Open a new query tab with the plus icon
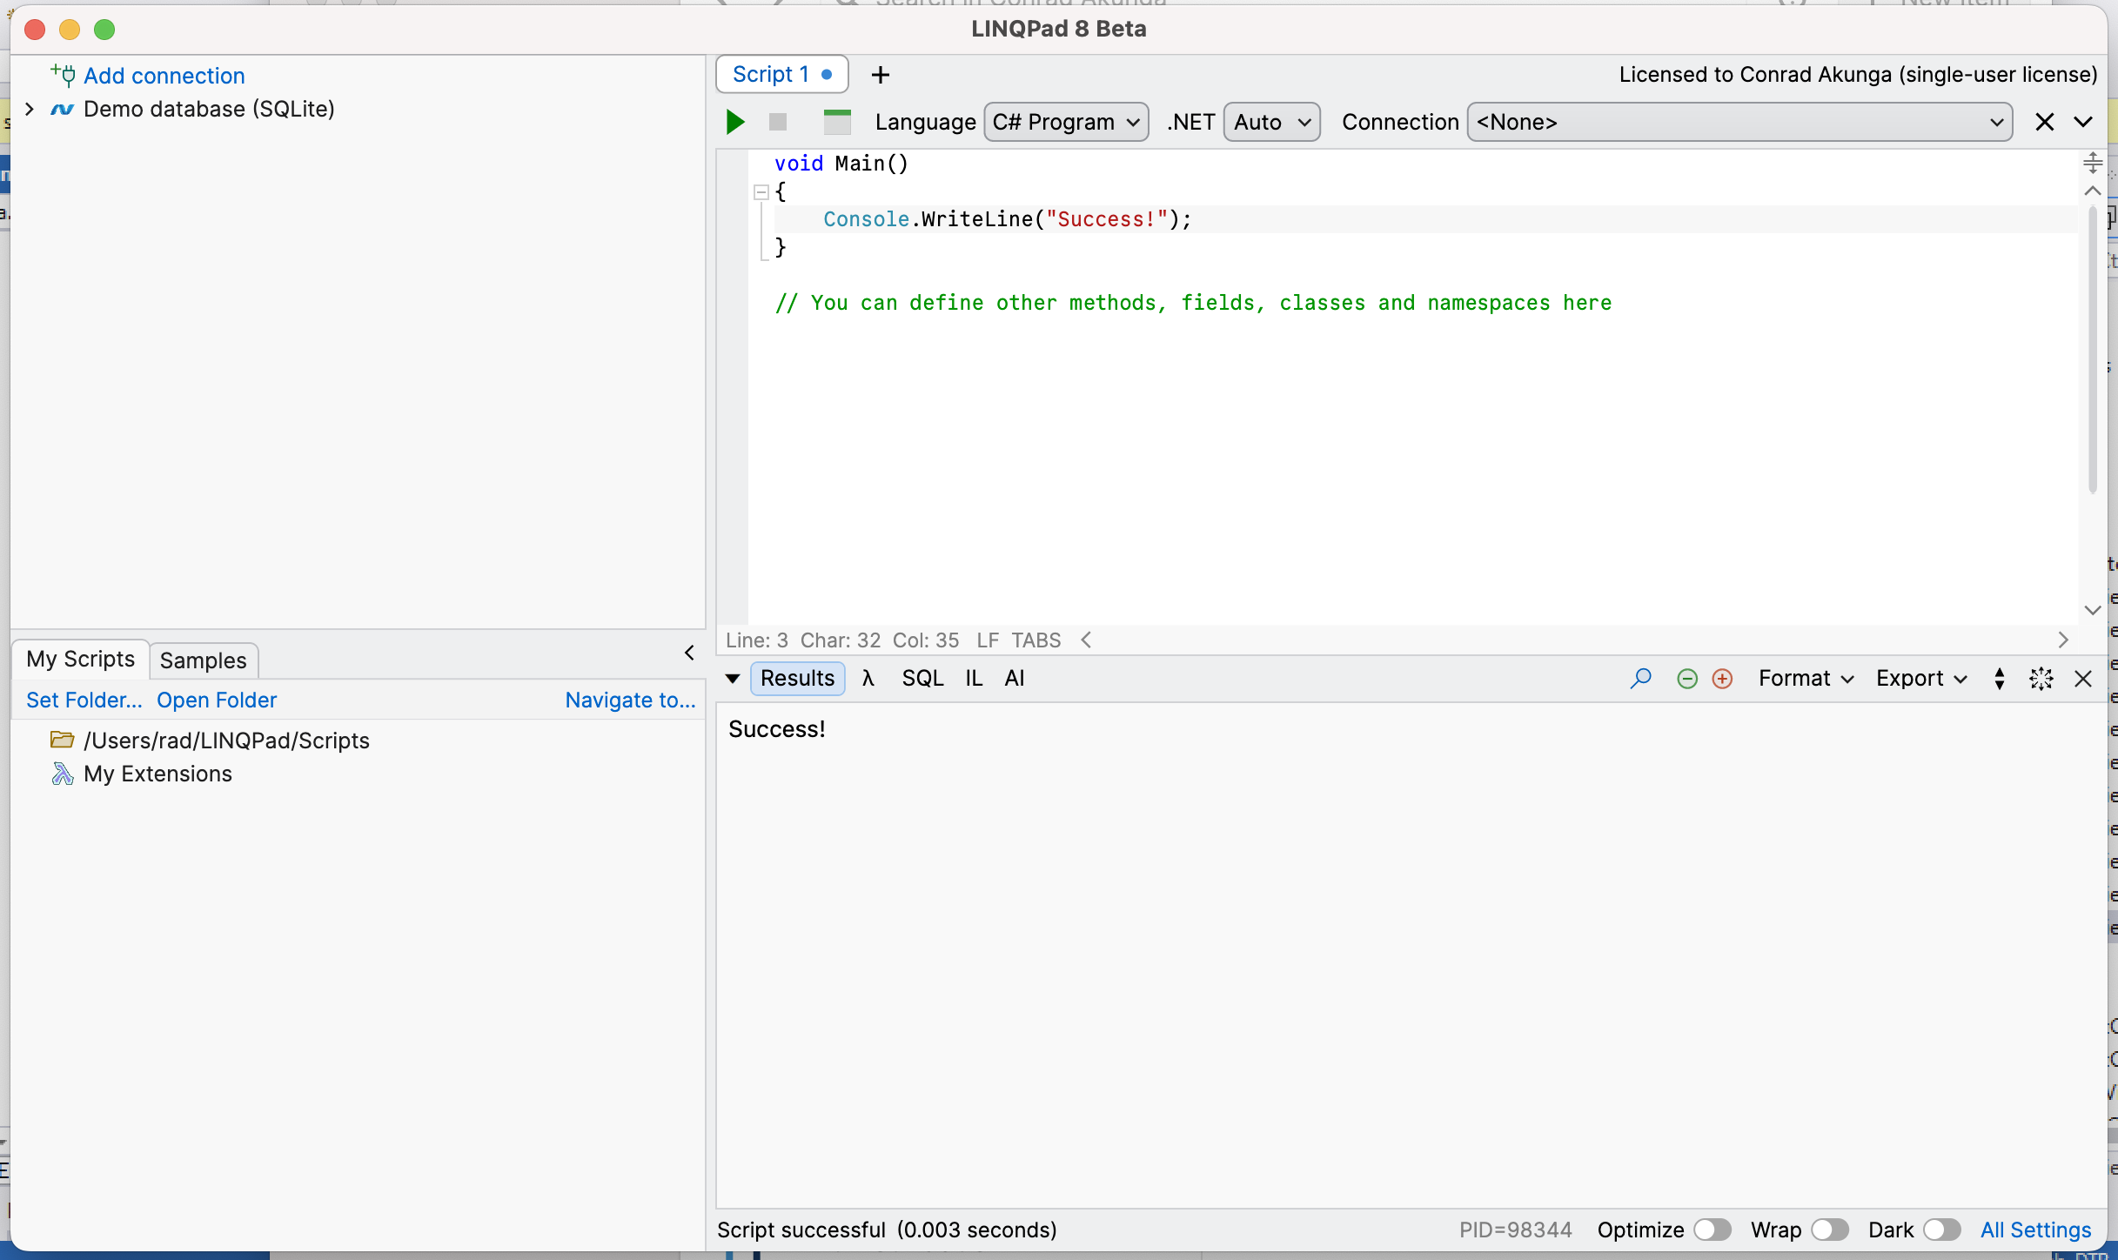The image size is (2118, 1260). coord(881,75)
